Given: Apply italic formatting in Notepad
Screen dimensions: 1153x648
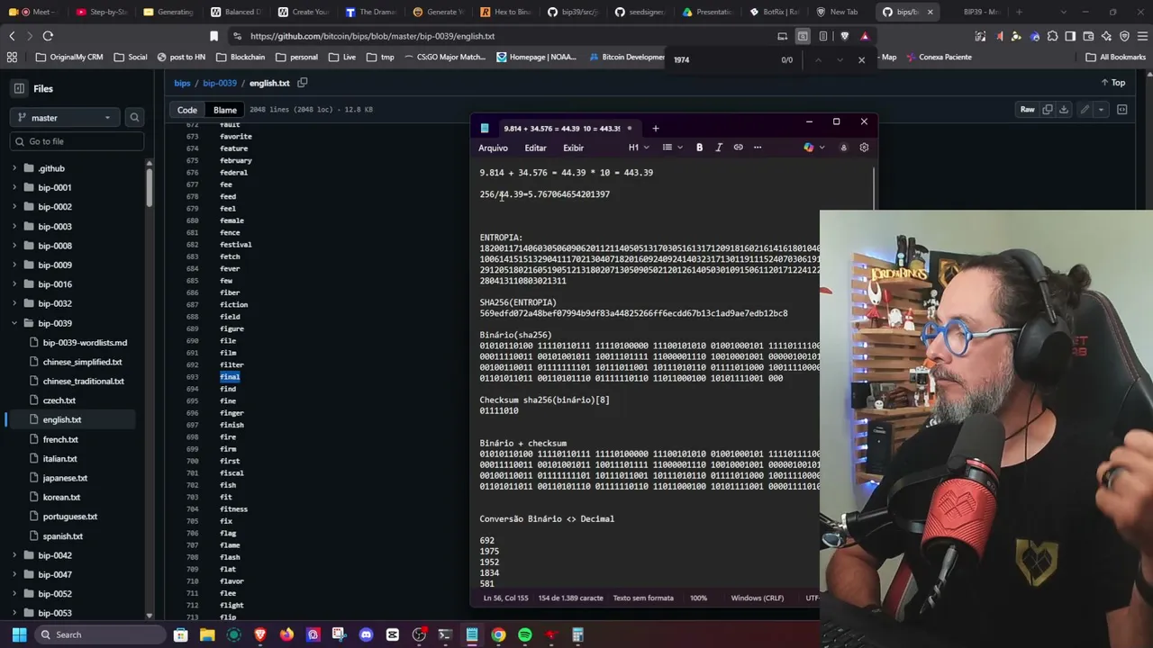Looking at the screenshot, I should (719, 148).
